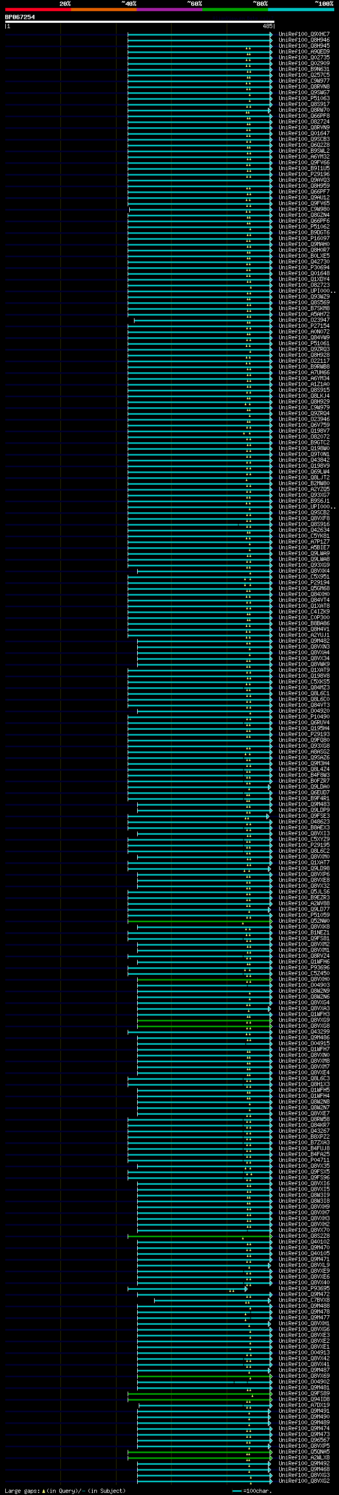The width and height of the screenshot is (339, 1495).
Task: Select hit label UniRef100_P93695
Action: coord(304,1288)
